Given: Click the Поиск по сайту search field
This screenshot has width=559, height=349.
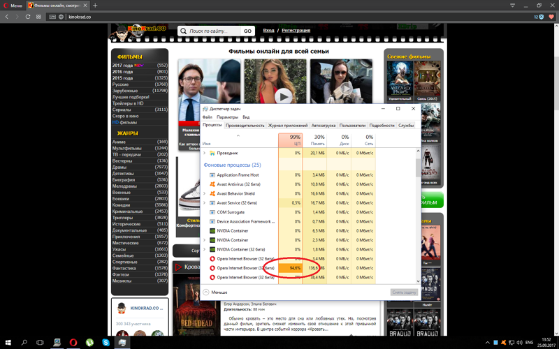Looking at the screenshot, I should [214, 31].
